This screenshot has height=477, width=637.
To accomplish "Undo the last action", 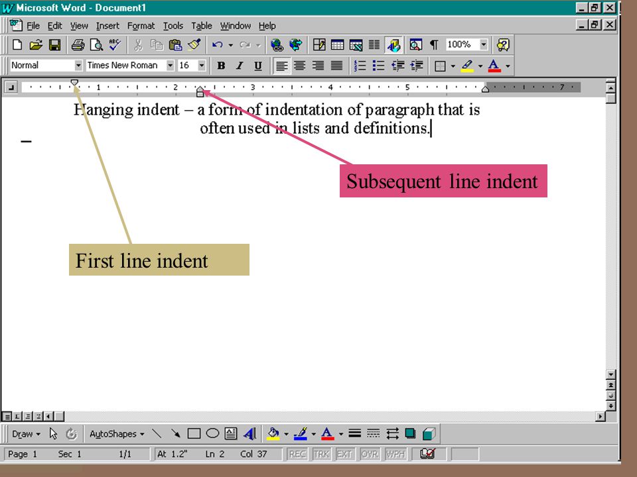I will 218,44.
